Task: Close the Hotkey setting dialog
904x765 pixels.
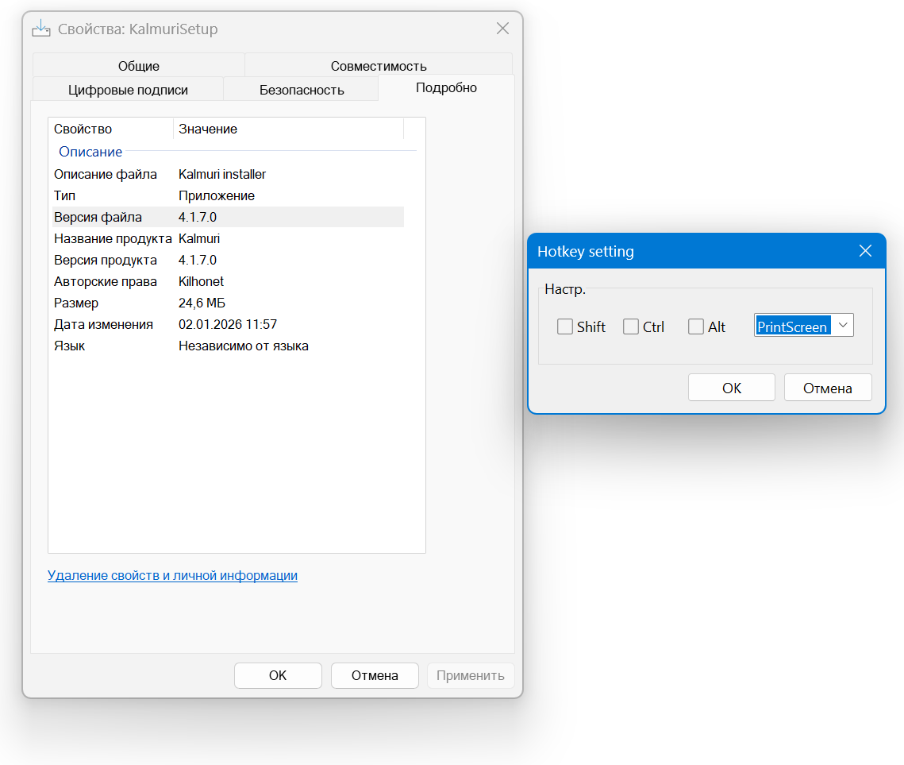Action: (865, 251)
